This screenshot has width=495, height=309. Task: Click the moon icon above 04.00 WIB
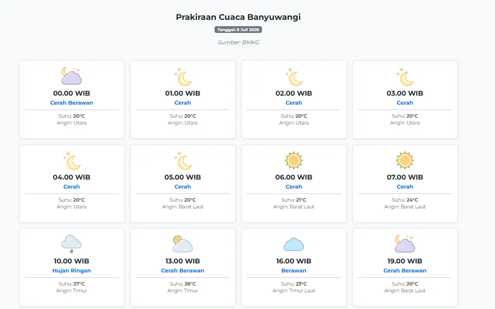pyautogui.click(x=72, y=161)
